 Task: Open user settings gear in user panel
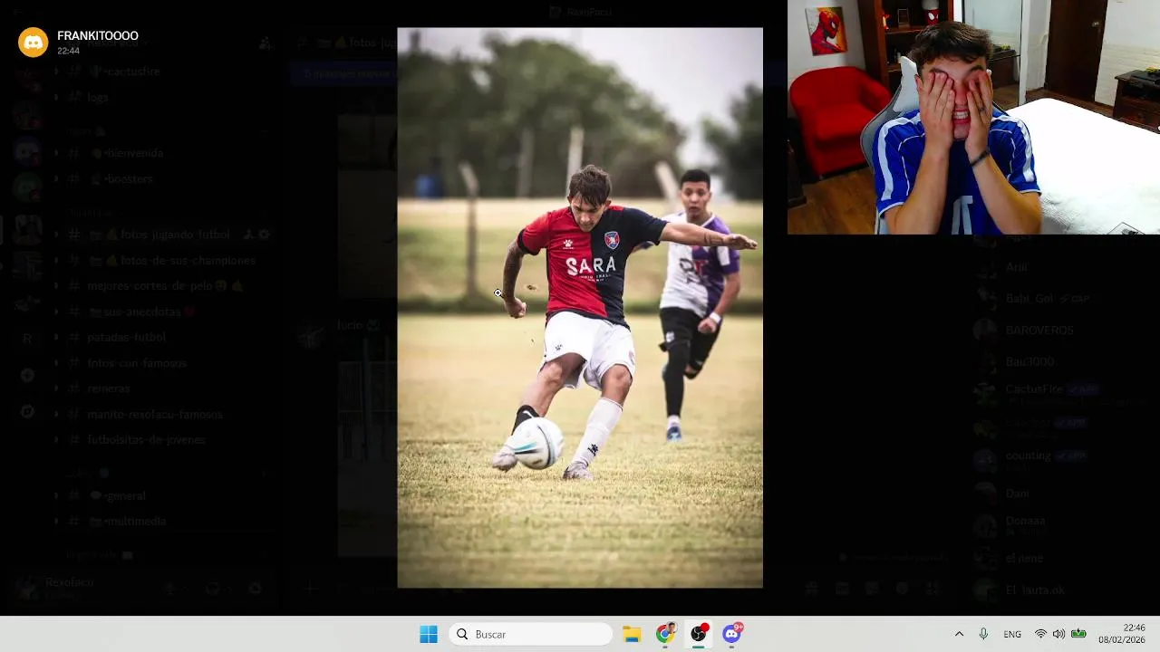[x=255, y=589]
